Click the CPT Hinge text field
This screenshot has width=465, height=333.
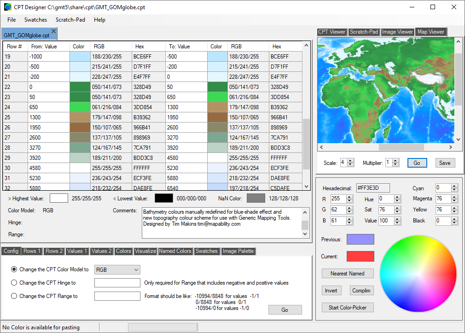(117, 282)
